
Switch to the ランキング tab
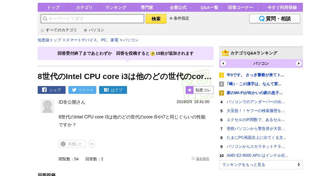pos(116,7)
